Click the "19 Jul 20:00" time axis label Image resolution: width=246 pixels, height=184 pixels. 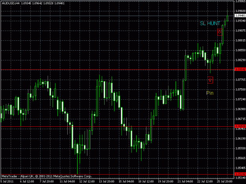(166, 181)
